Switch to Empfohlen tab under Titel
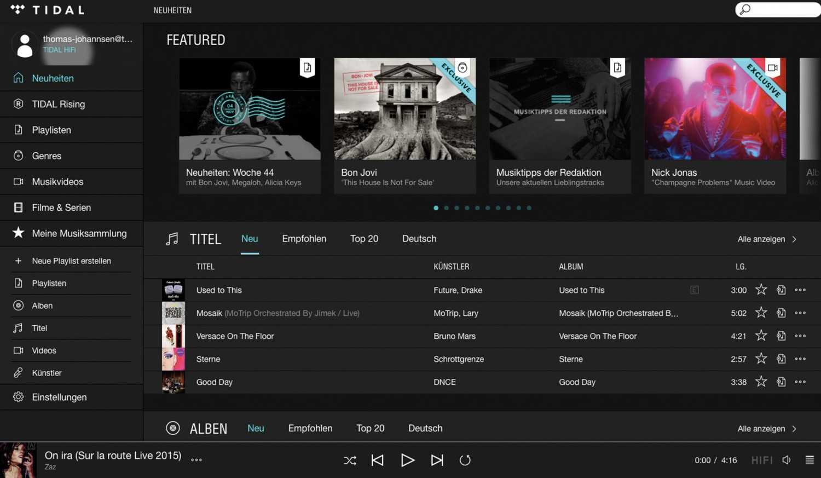 coord(304,239)
